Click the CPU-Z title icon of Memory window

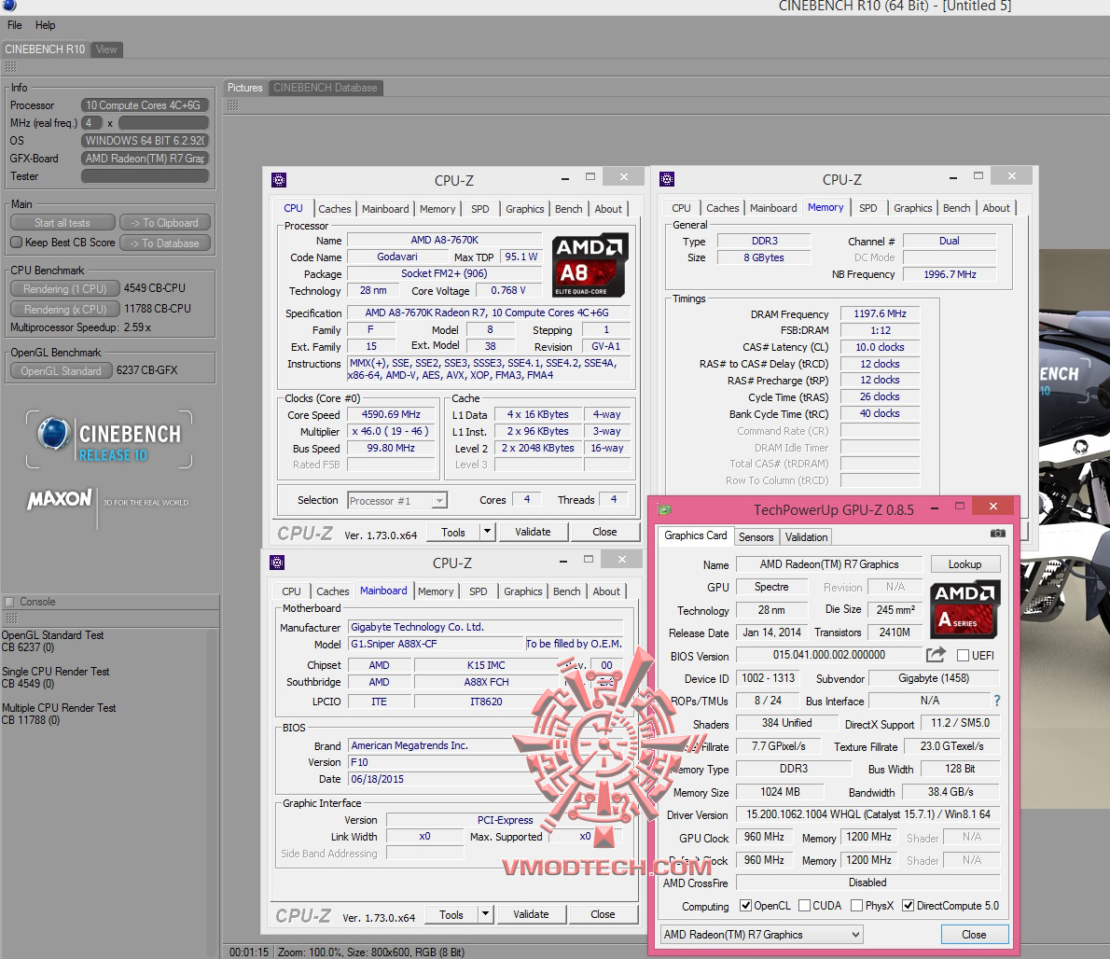click(x=667, y=179)
